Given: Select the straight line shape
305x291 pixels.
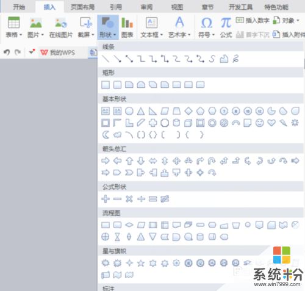Looking at the screenshot, I should pos(106,59).
